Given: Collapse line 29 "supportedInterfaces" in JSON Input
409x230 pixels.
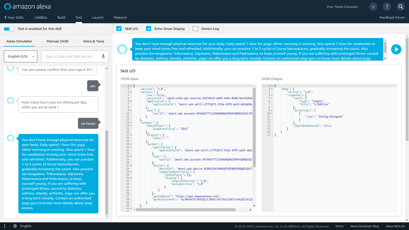Looking at the screenshot, I should coord(131,172).
